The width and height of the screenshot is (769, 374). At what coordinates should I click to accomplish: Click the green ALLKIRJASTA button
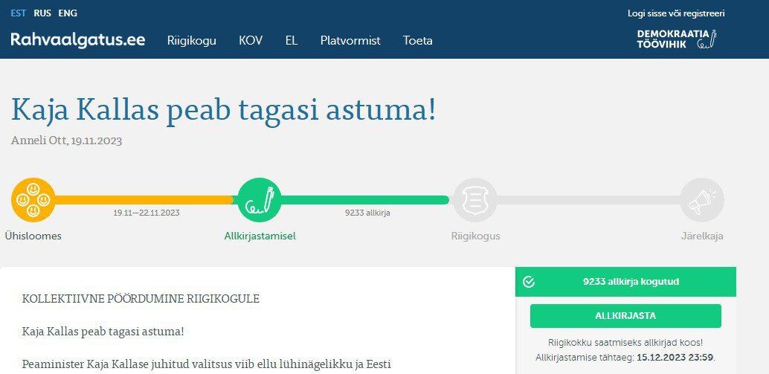pyautogui.click(x=625, y=316)
